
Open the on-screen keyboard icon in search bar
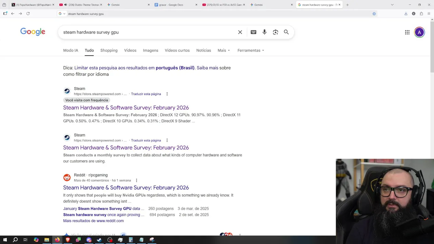[x=253, y=32]
